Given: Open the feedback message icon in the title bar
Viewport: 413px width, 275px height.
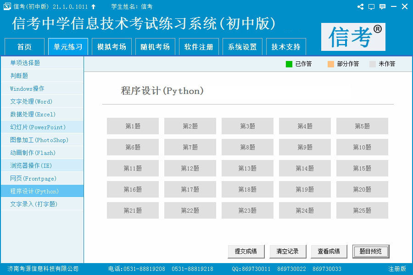Looking at the screenshot, I should pos(381,6).
